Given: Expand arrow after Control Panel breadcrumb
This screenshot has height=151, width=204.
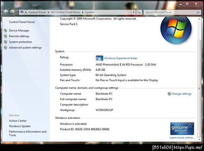Looking at the screenshot, I should coord(48,13).
